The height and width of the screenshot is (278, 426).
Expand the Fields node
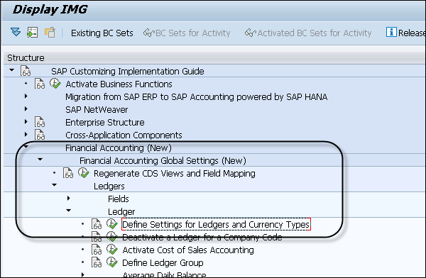pos(68,198)
